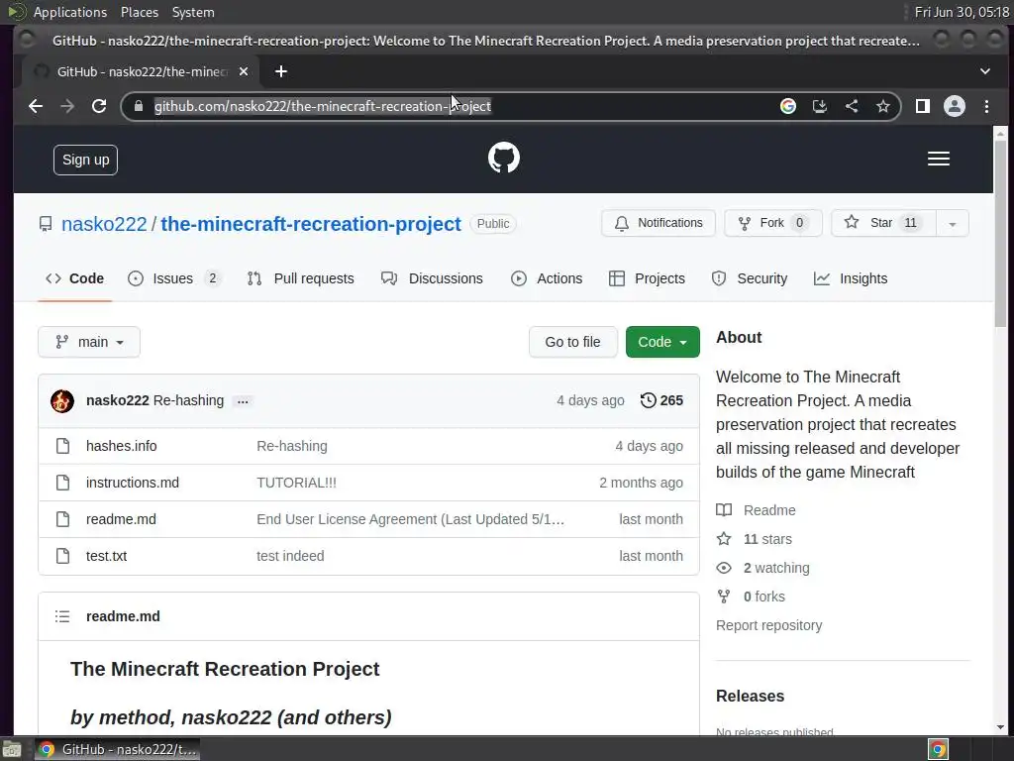Open the System menu
The height and width of the screenshot is (761, 1014).
tap(193, 12)
